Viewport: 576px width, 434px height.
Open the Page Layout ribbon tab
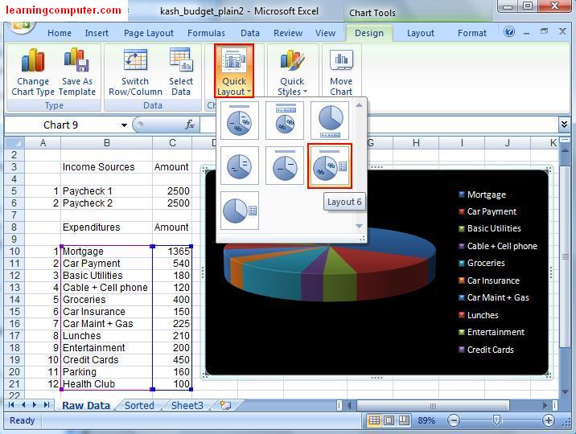point(149,33)
